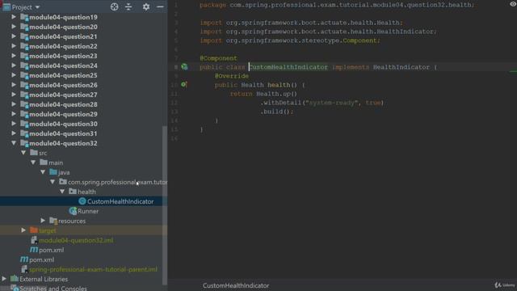Select spring-professional-exam-tutorial-parent.iml file
This screenshot has height=291, width=517.
coord(94,269)
